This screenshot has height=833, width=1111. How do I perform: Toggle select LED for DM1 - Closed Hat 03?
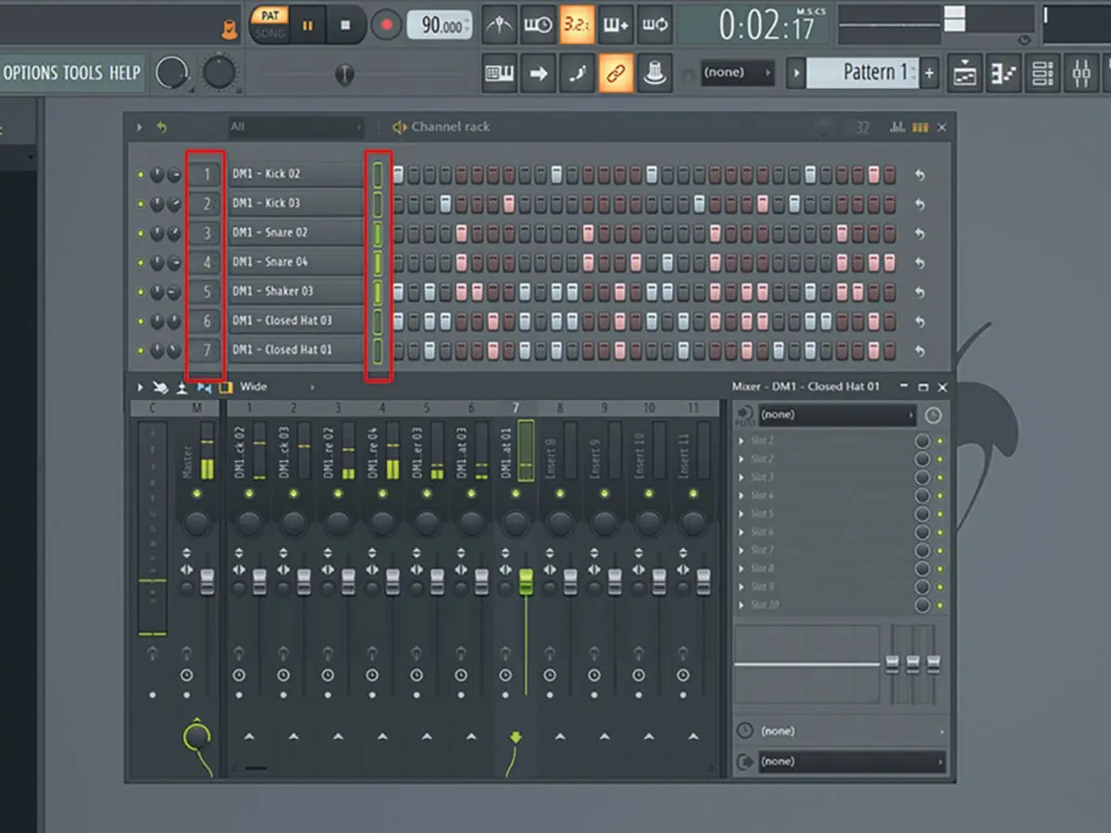[378, 321]
